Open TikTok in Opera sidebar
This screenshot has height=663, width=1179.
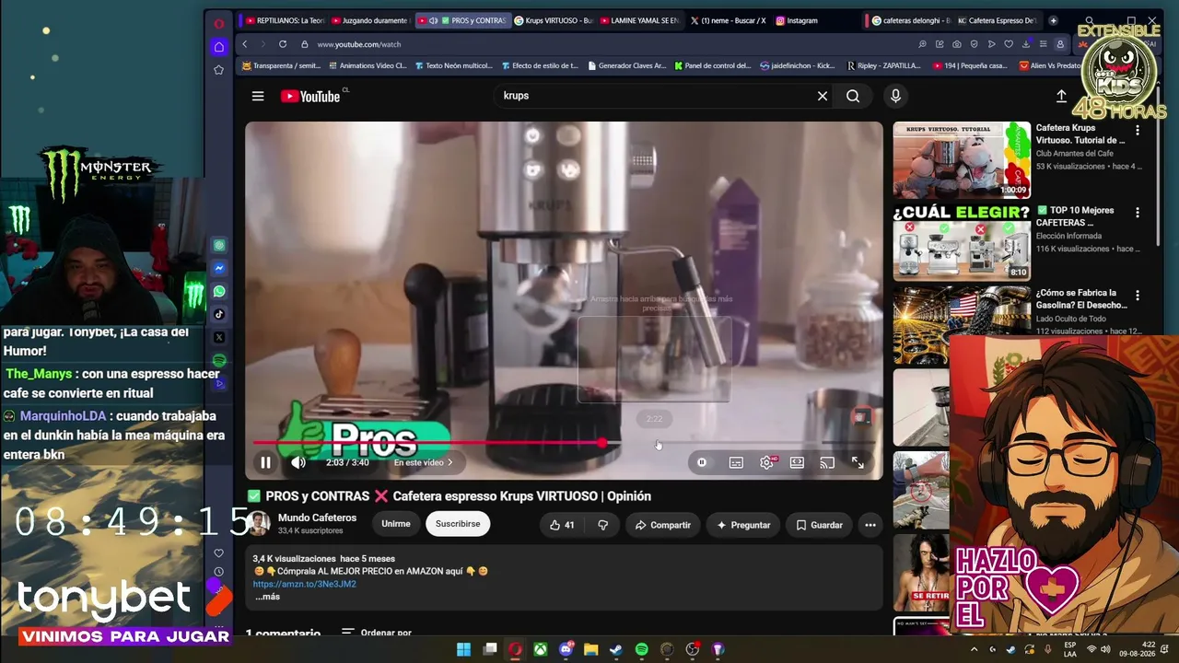(x=219, y=314)
